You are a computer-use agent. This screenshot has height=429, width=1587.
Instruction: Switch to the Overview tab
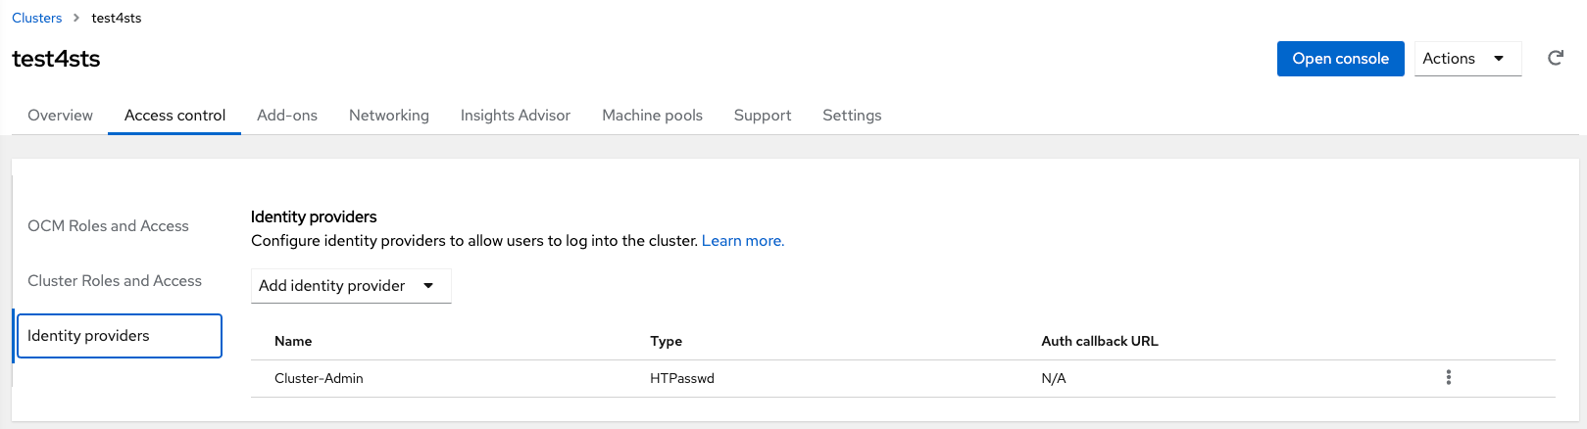pos(60,116)
